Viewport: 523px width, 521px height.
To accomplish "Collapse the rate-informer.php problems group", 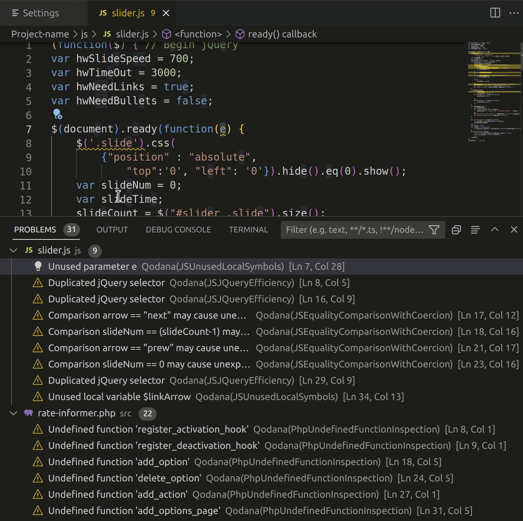I will pyautogui.click(x=13, y=413).
